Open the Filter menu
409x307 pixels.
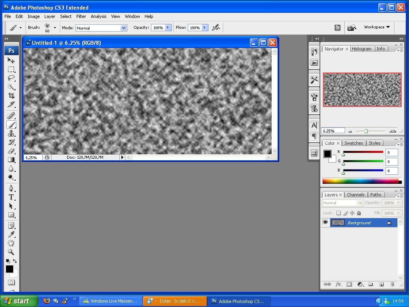[81, 16]
